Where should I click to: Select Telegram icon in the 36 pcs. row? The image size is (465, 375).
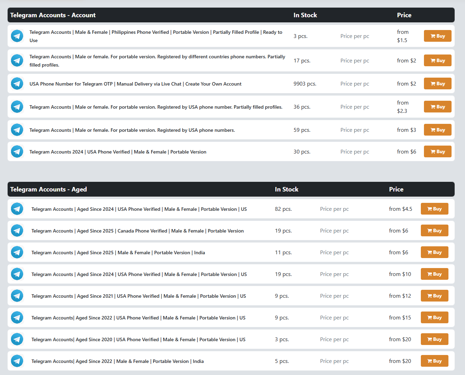[17, 107]
